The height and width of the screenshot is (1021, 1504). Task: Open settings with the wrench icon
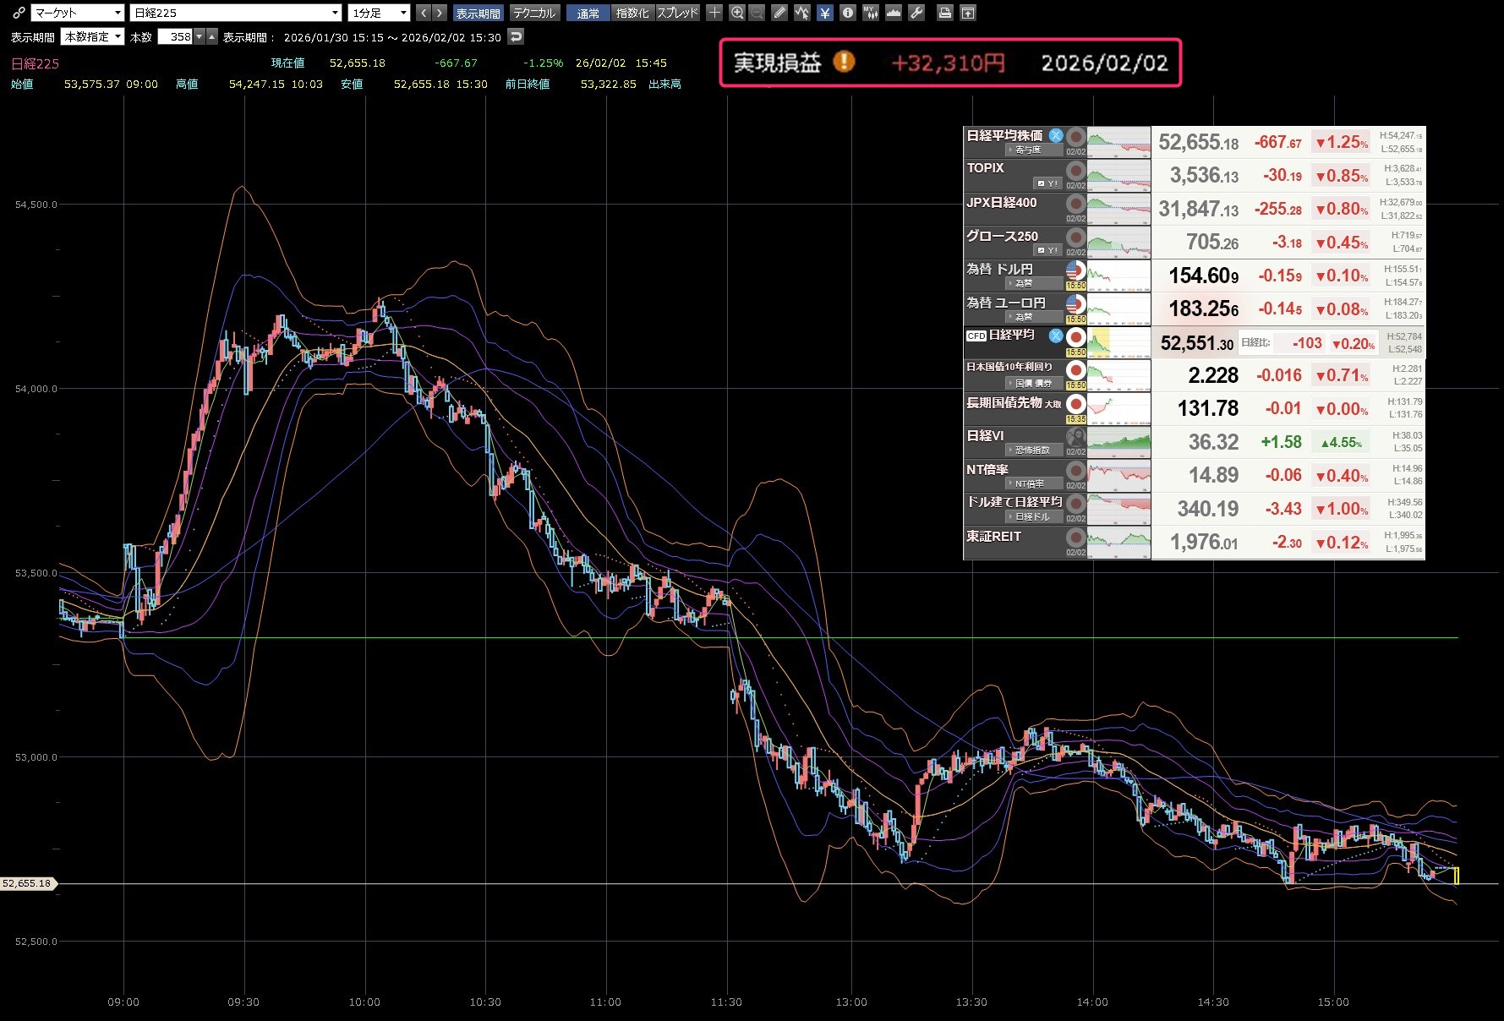click(x=916, y=13)
